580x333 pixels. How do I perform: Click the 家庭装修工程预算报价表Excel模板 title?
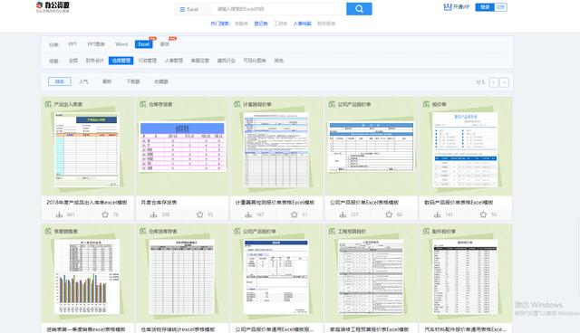[x=369, y=329]
